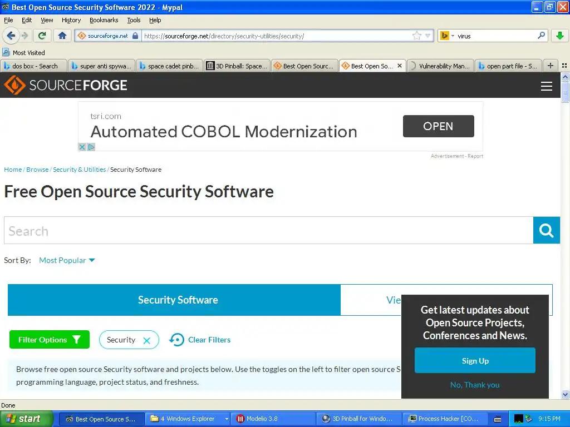
Task: Click into the browser URL address bar
Action: point(276,36)
